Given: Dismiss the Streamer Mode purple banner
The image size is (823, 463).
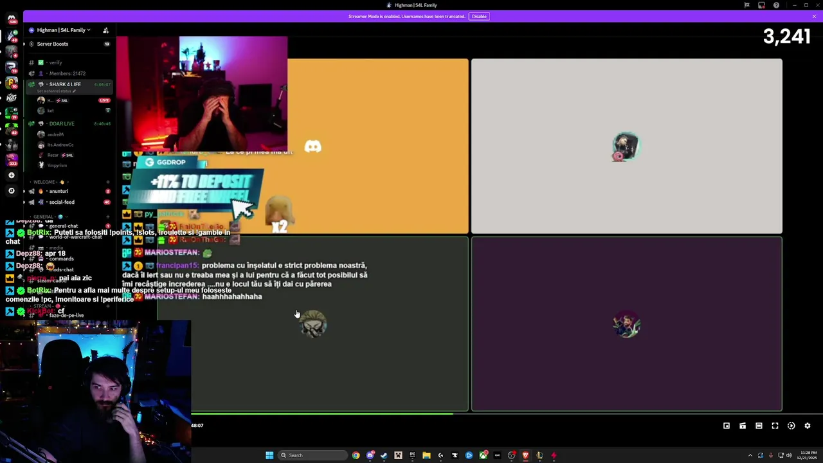Looking at the screenshot, I should (x=814, y=16).
